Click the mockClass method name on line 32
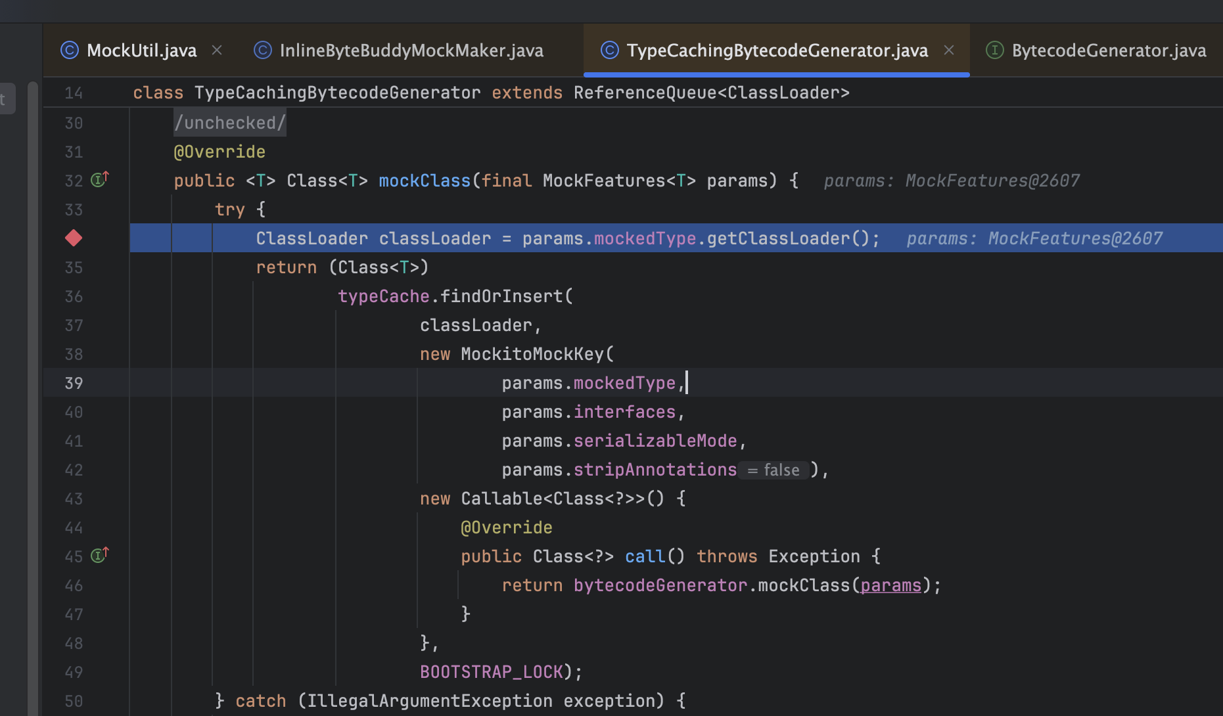 (425, 181)
